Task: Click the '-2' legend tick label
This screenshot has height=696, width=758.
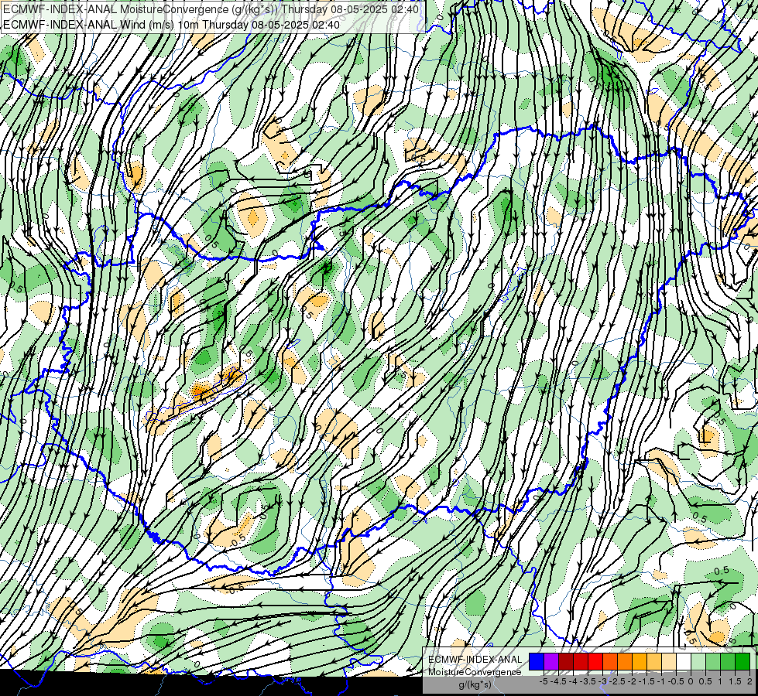Action: click(632, 681)
